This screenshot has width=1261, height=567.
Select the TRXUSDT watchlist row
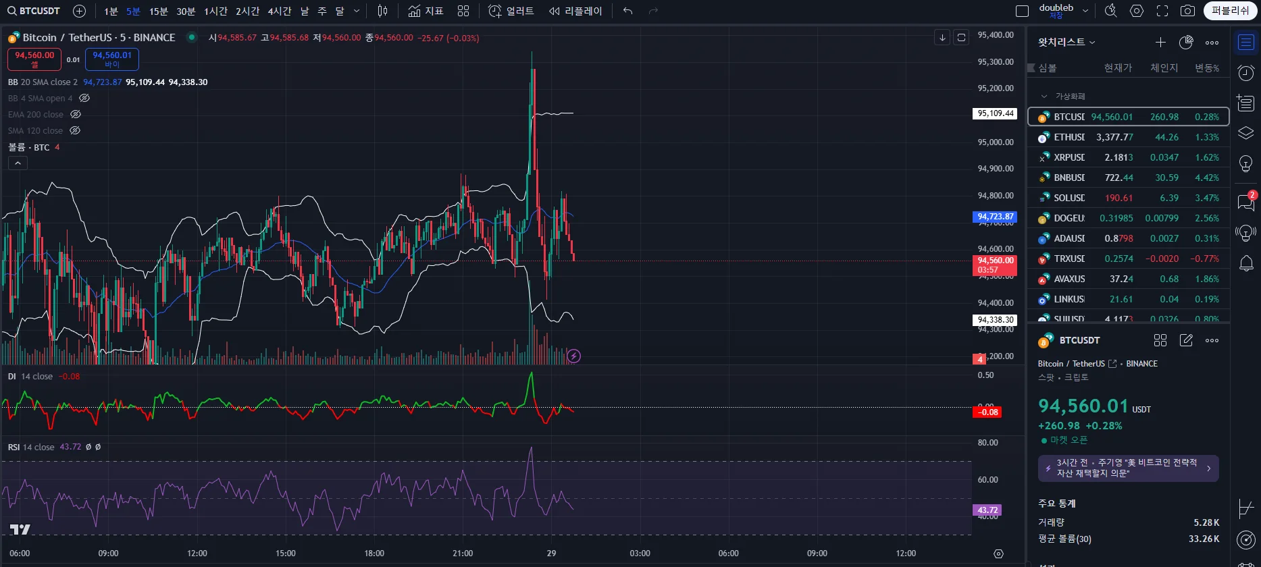point(1128,259)
